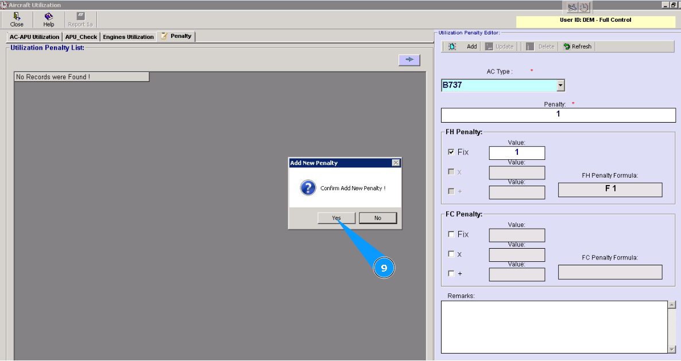The image size is (681, 361).
Task: Click the FC Penalty Fix value field
Action: (517, 235)
